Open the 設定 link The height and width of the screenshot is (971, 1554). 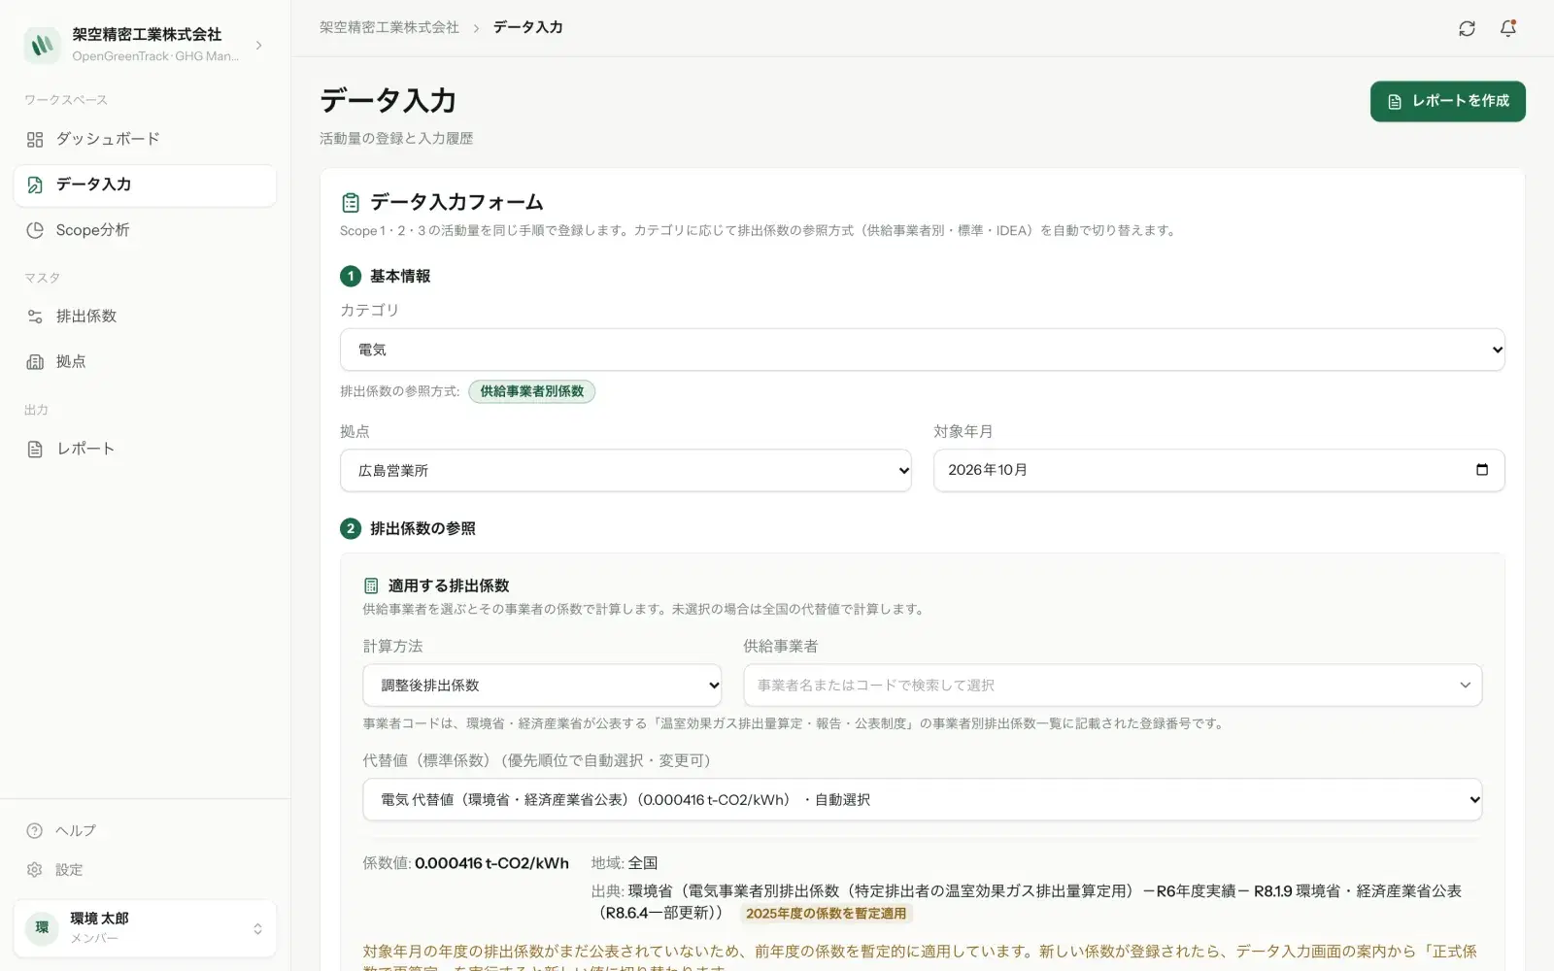[x=145, y=870]
